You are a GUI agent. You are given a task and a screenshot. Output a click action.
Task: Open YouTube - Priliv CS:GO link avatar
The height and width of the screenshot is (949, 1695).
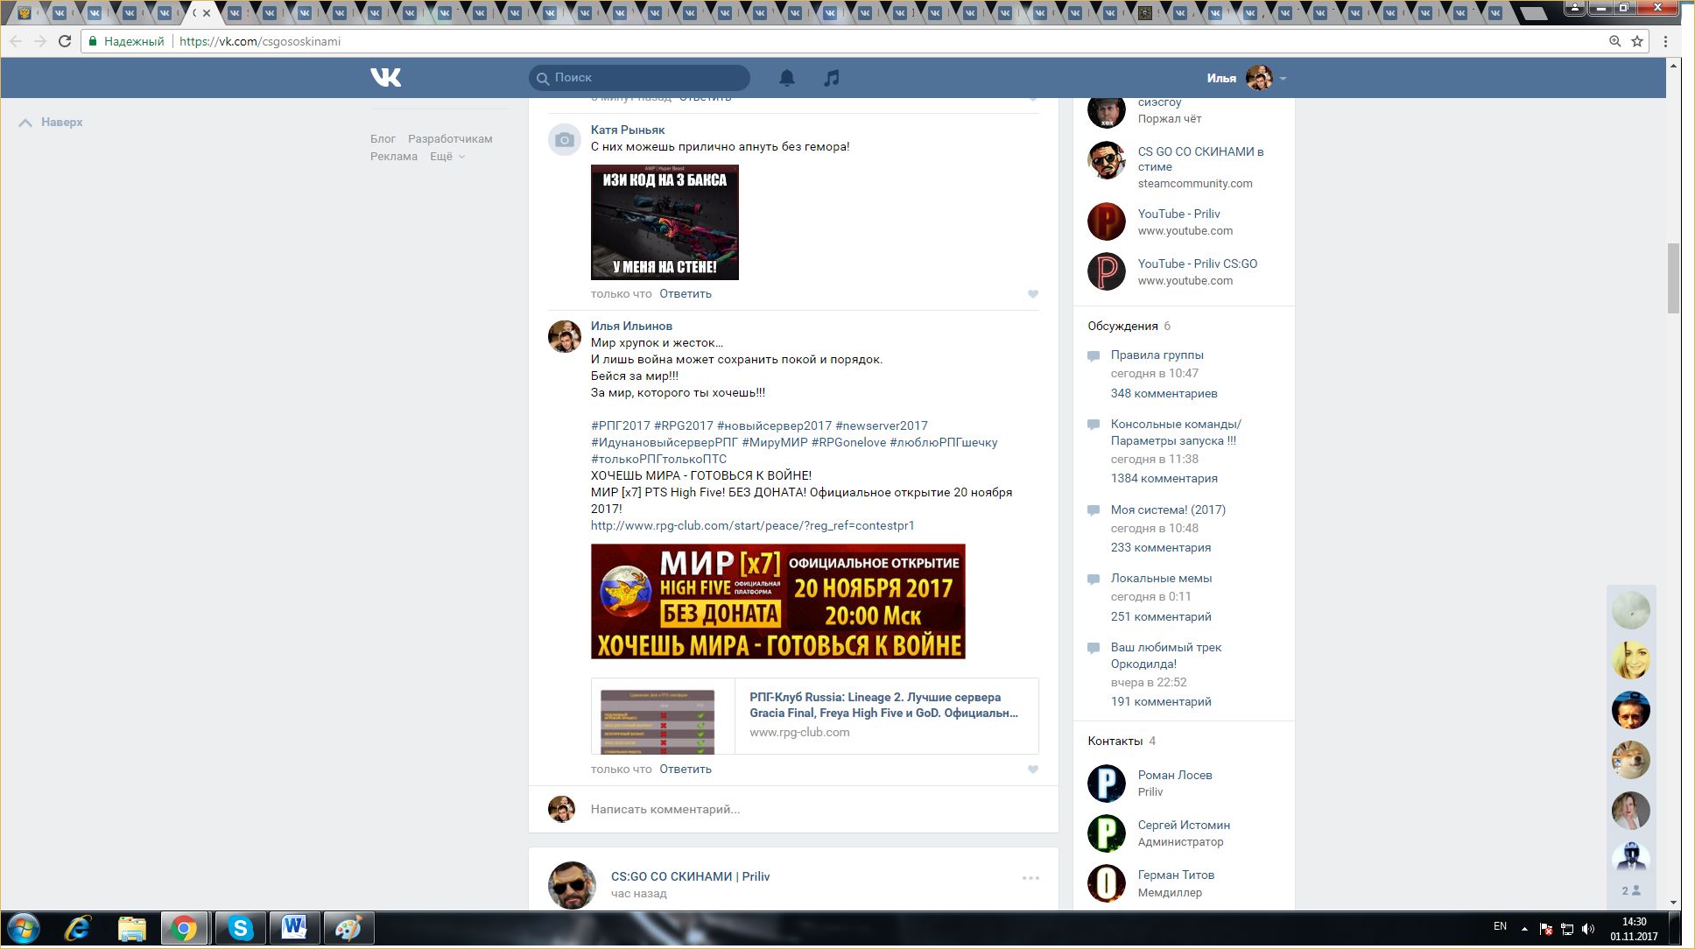coord(1107,271)
